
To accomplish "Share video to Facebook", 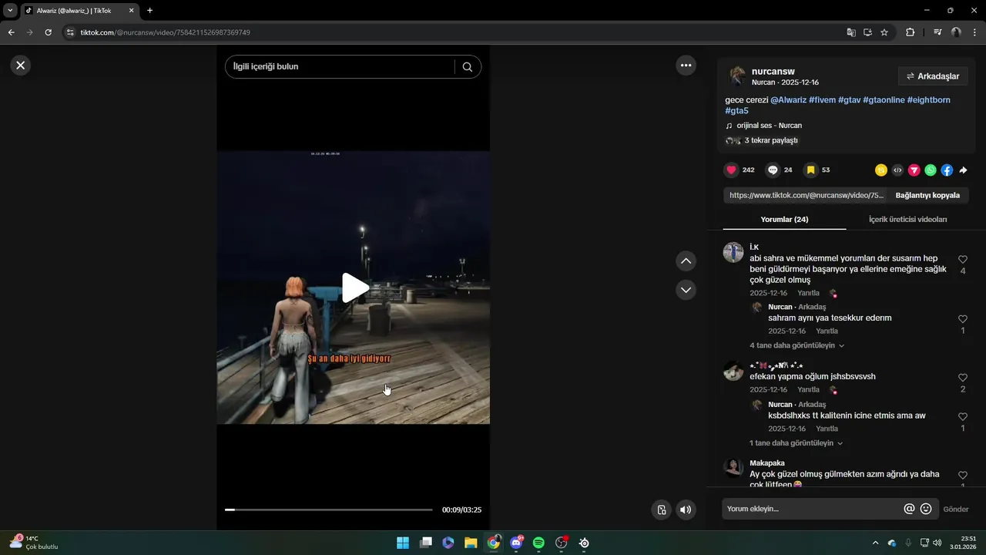I will pos(947,170).
